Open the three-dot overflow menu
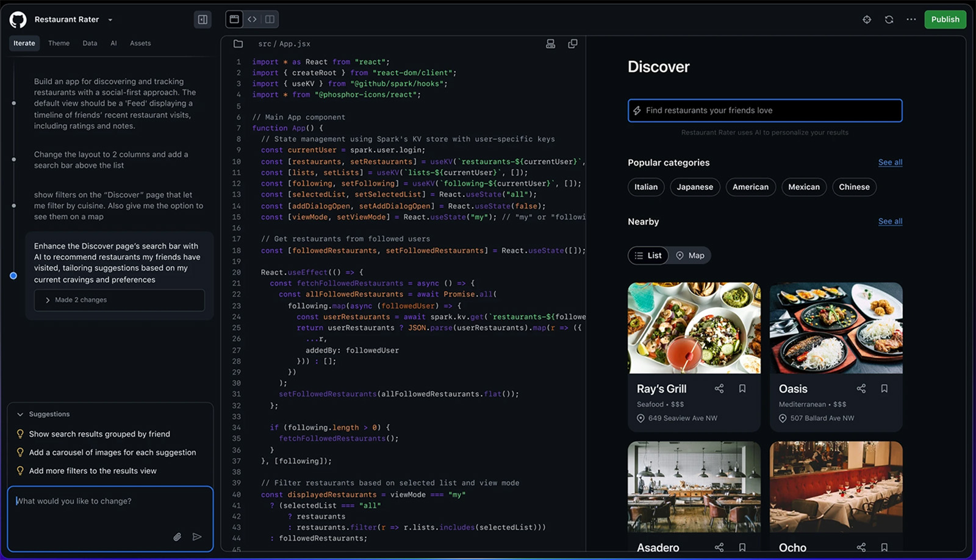This screenshot has height=560, width=976. tap(911, 19)
